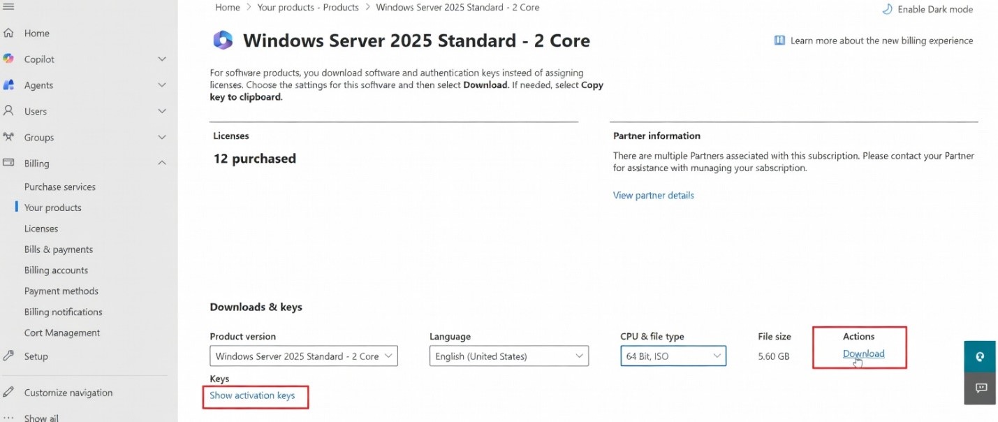Viewport: 998px width, 422px height.
Task: Click the Customize navigation pencil icon
Action: click(x=8, y=392)
